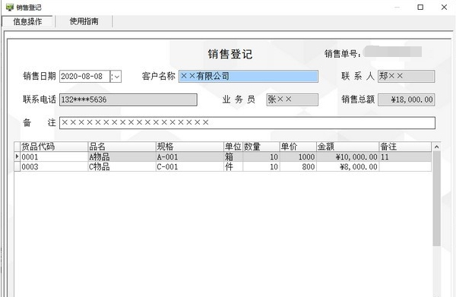Image resolution: width=456 pixels, height=297 pixels.
Task: Select the 联系人 field showing 郑××
Action: (x=407, y=77)
